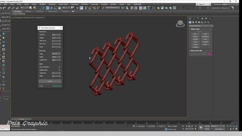
Task: Open the Standard Primitives dropdown
Action: pos(201,26)
